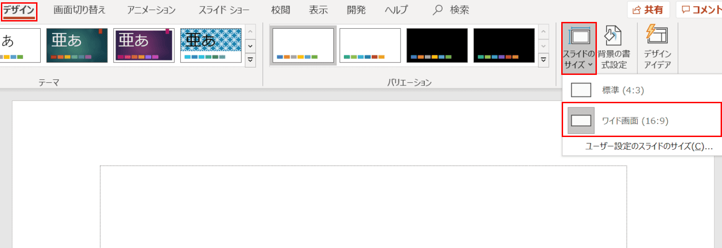Expand the variations gallery options
The height and width of the screenshot is (248, 722).
point(543,60)
